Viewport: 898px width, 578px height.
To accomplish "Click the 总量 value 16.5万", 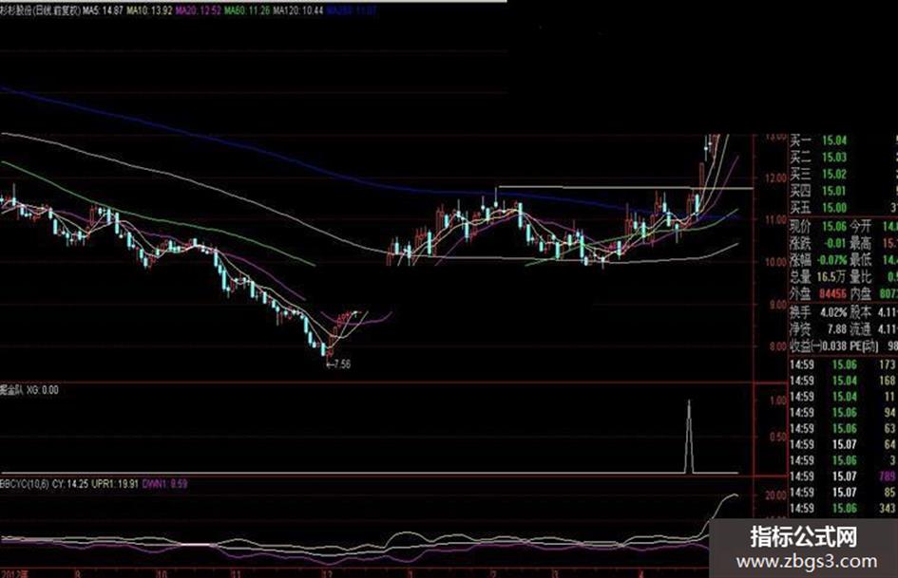I will point(831,277).
